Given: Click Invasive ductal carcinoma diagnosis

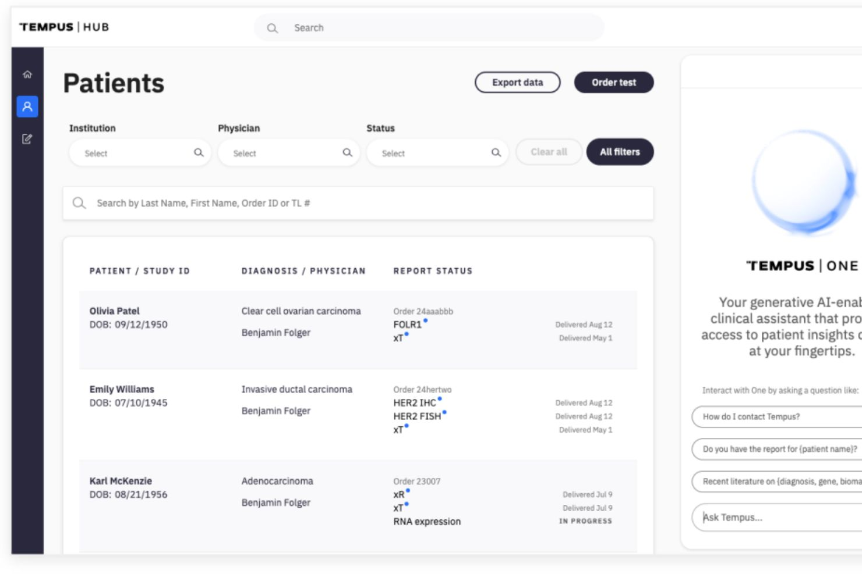Looking at the screenshot, I should pos(297,389).
